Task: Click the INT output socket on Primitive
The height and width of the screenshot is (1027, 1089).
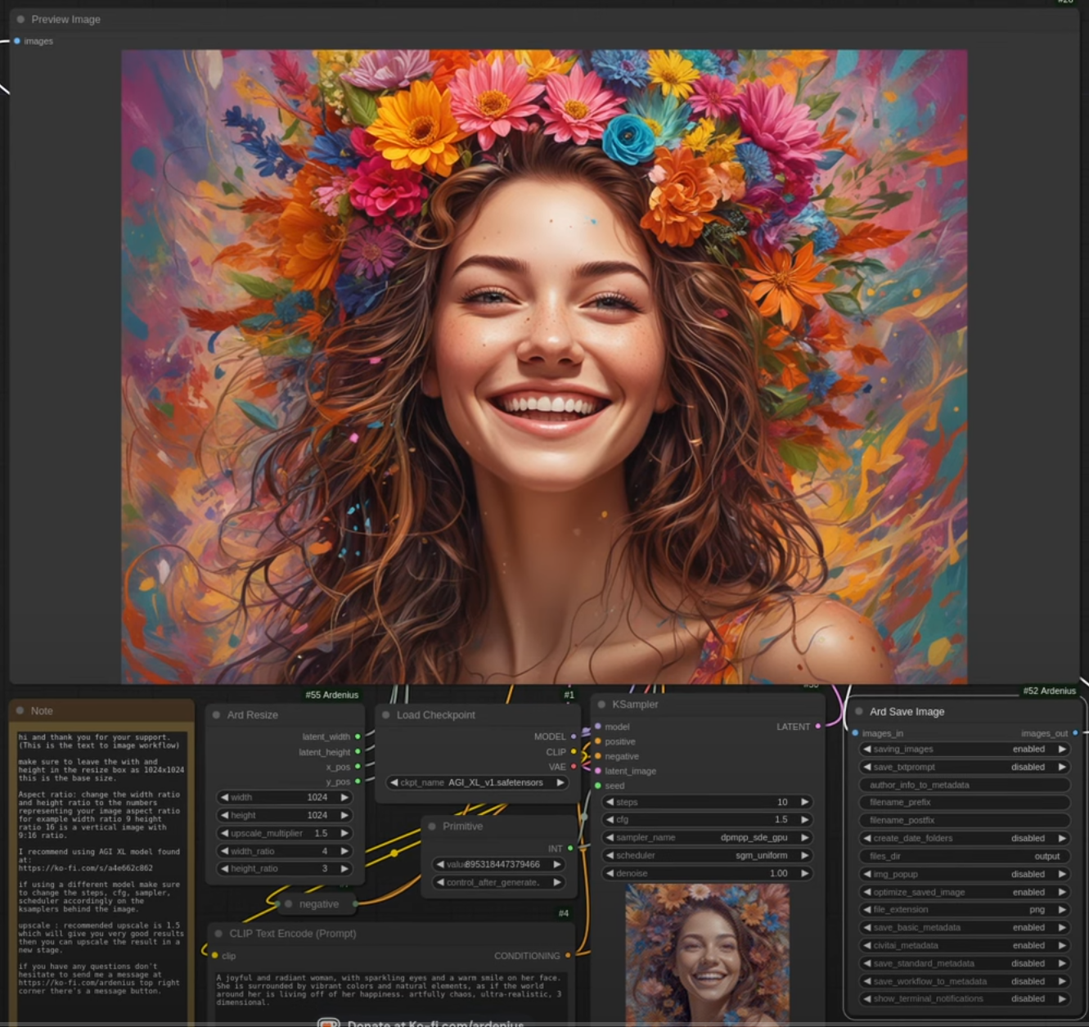Action: [x=570, y=848]
